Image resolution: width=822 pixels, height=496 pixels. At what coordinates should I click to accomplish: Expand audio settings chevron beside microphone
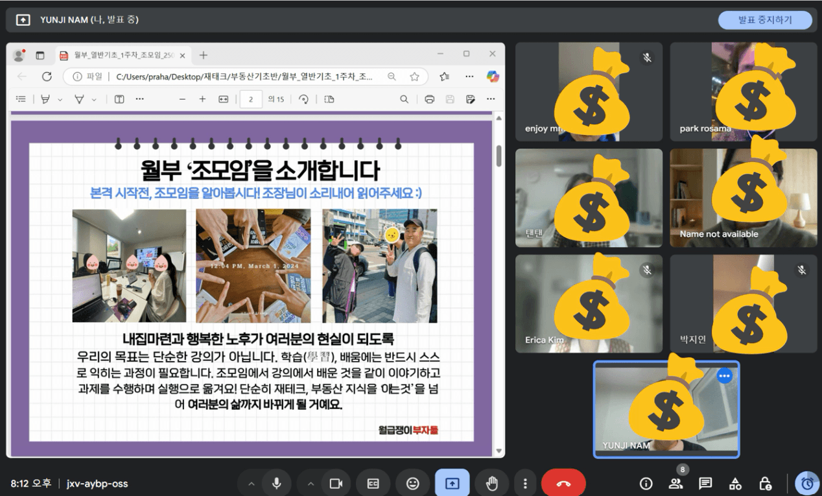click(252, 484)
